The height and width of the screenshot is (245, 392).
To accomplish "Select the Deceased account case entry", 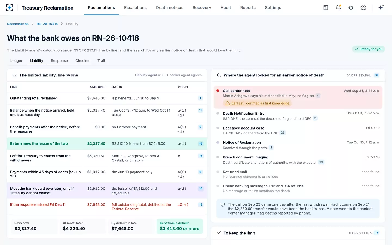I will click(x=298, y=130).
